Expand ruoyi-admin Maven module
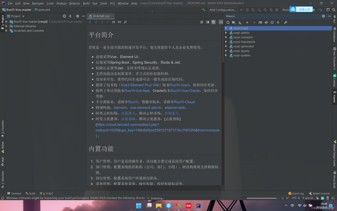The width and height of the screenshot is (337, 211). tap(226, 33)
